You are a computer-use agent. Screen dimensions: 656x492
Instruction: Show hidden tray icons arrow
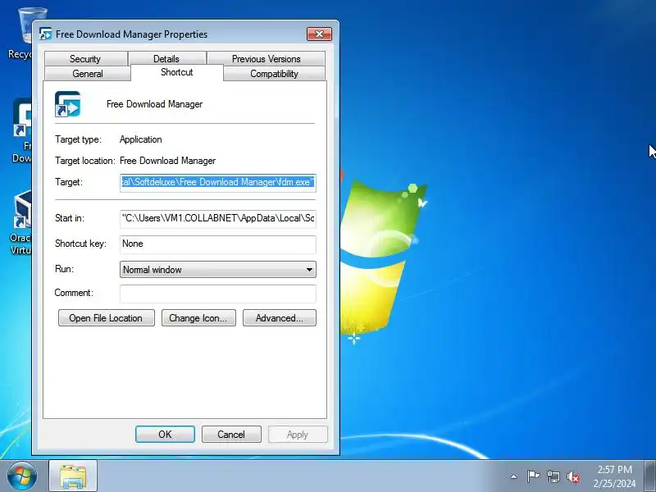(x=514, y=476)
